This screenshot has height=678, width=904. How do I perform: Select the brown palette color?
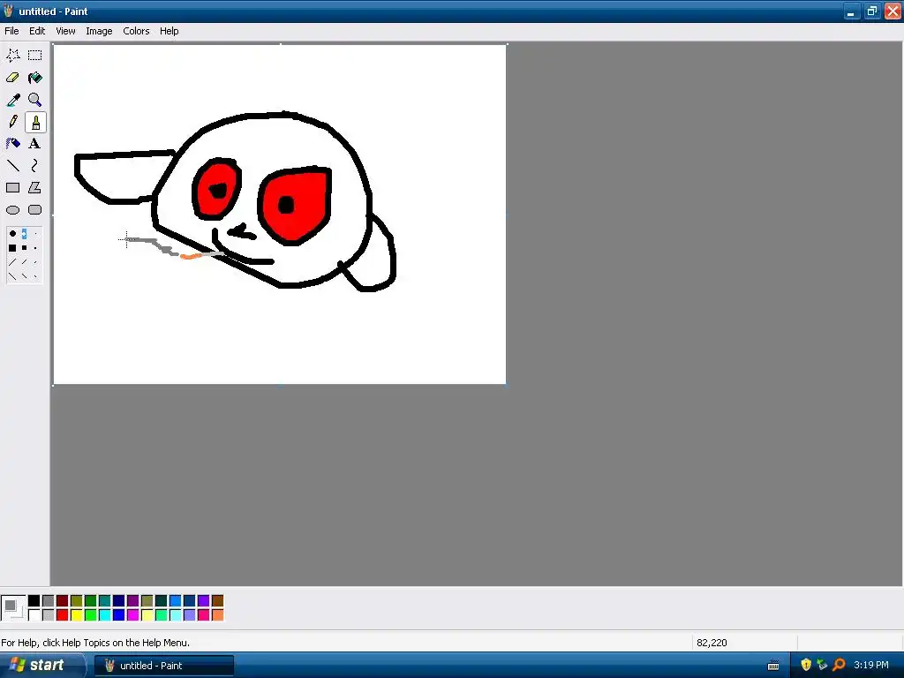tap(218, 601)
